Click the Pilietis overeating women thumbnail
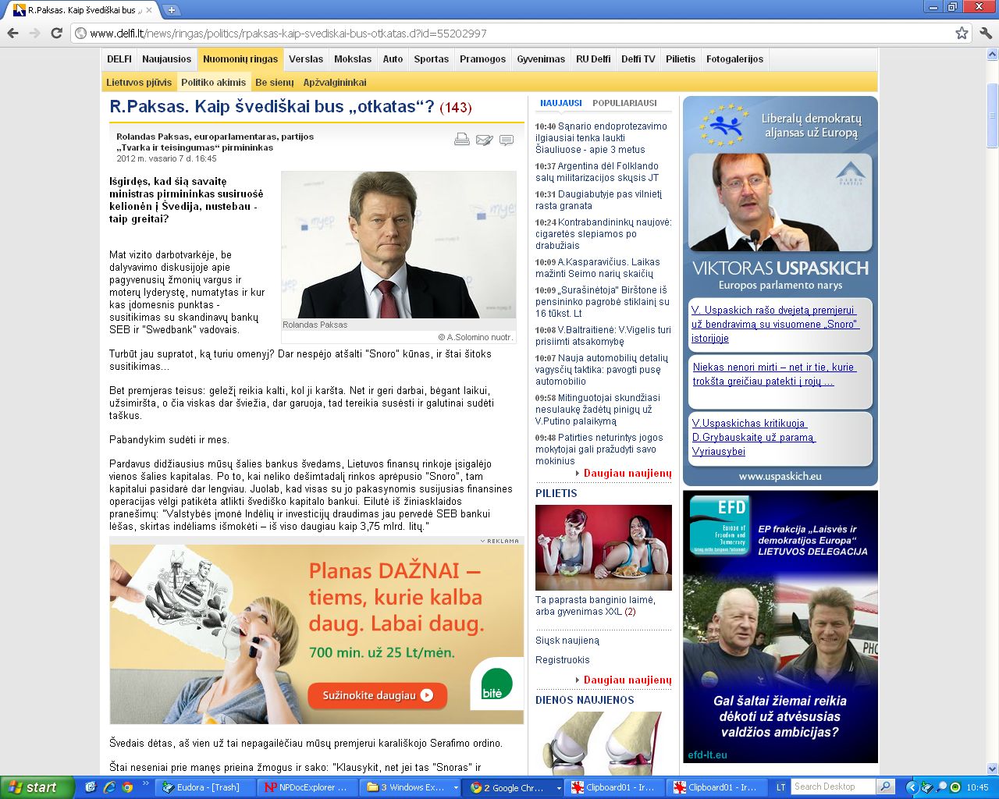The image size is (999, 799). click(x=603, y=547)
